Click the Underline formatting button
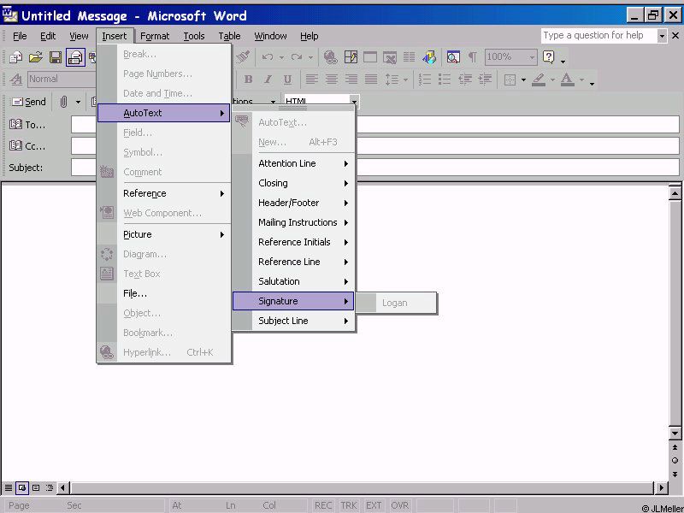684x513 pixels. click(x=287, y=80)
